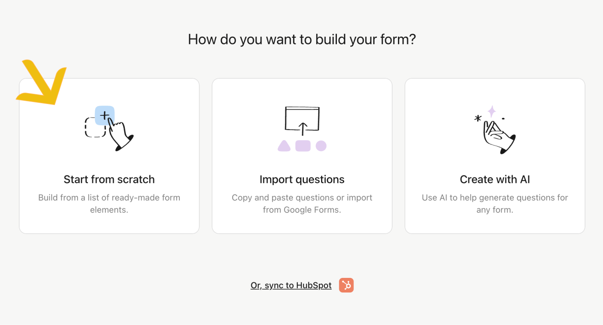This screenshot has height=325, width=603.
Task: Click the purple sparkle star icon
Action: click(x=492, y=111)
